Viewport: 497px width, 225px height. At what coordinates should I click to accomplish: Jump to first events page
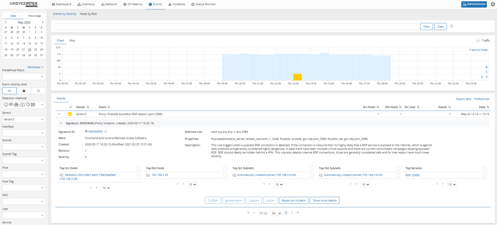[248, 213]
